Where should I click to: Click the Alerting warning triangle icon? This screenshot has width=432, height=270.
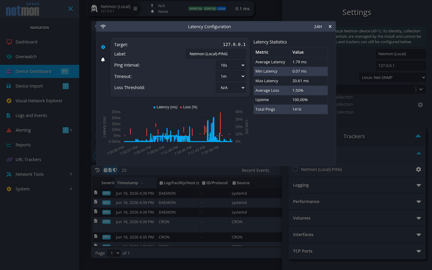pos(9,130)
